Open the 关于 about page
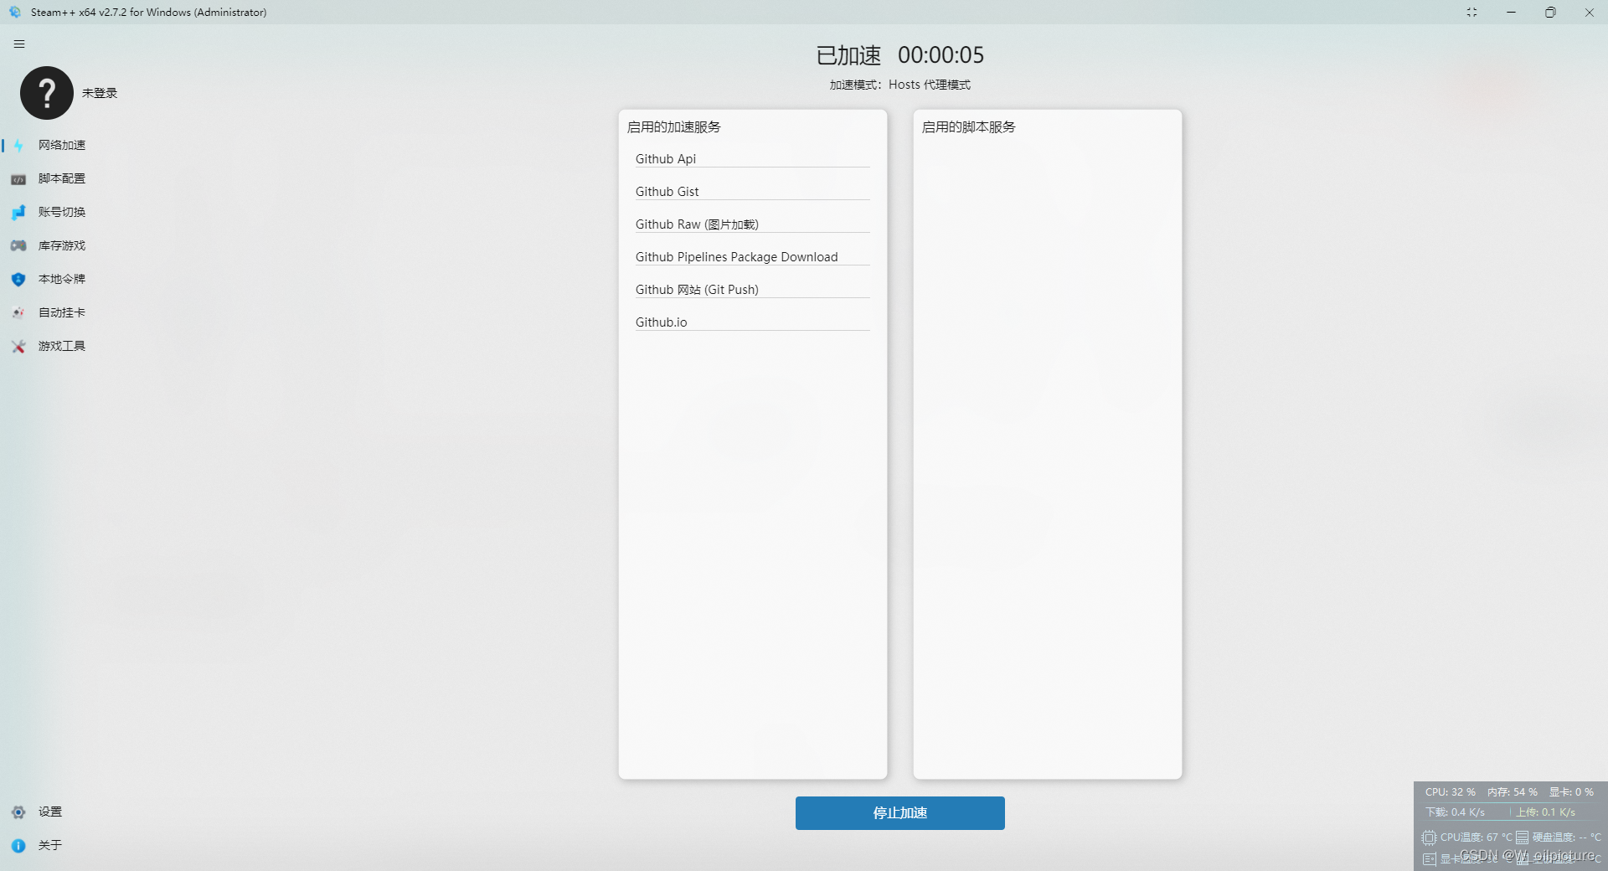 pos(50,845)
